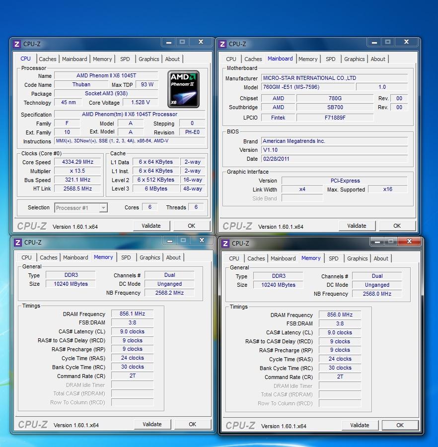Open Graphics tab in the top-left CPU window
The height and width of the screenshot is (447, 438).
click(x=148, y=59)
